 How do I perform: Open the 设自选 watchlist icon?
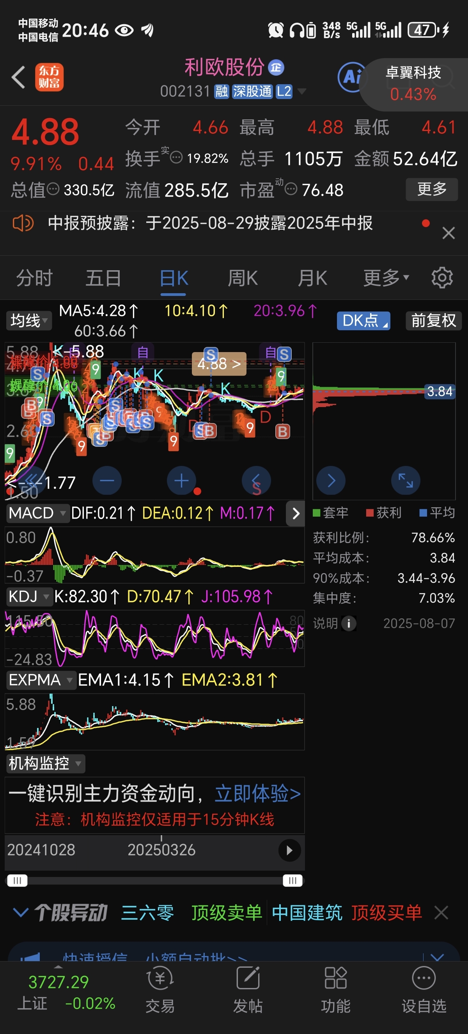(x=424, y=990)
